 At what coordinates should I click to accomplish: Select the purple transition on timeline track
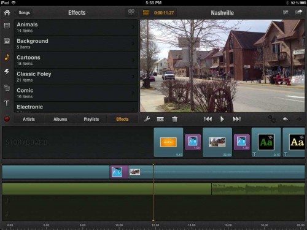coord(119,172)
